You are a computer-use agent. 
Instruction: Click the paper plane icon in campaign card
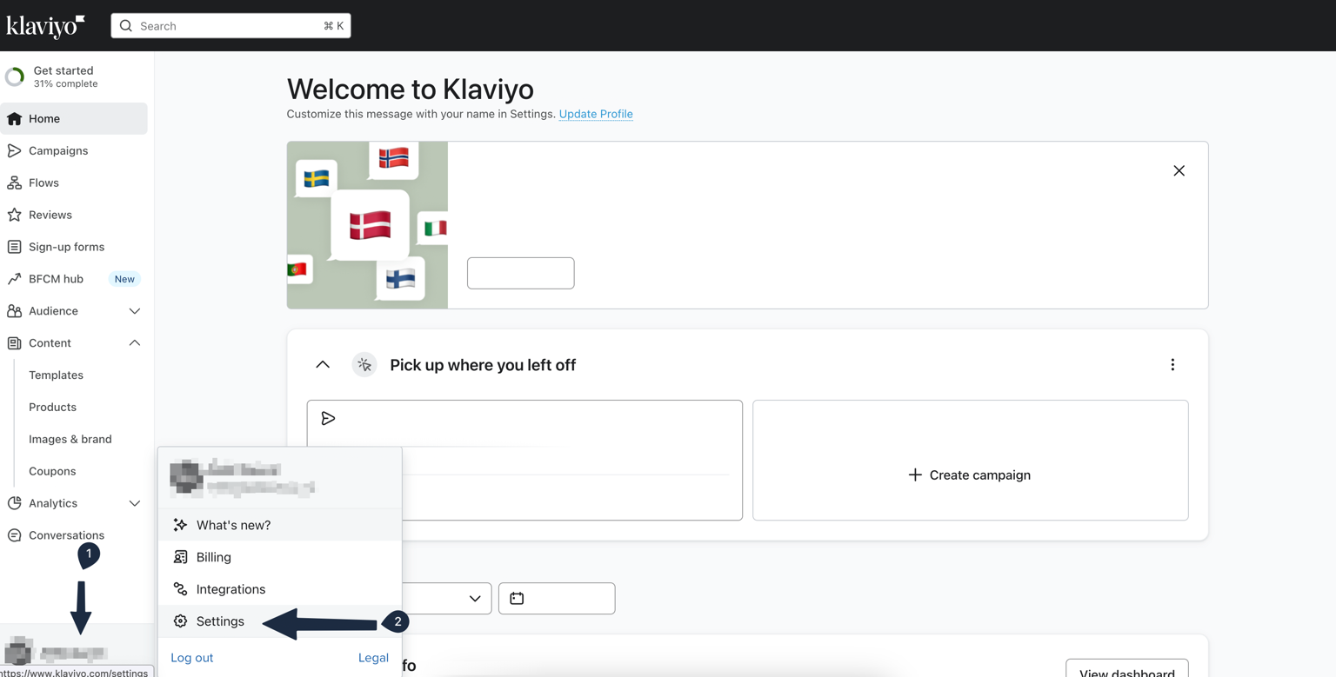click(x=328, y=419)
